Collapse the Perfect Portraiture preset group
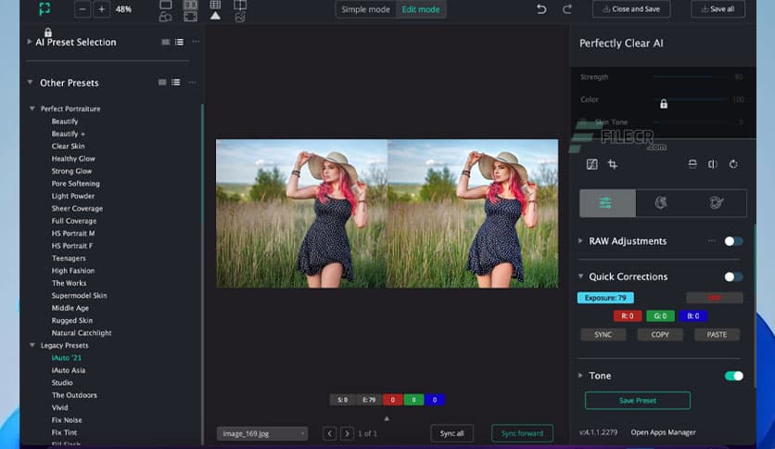The width and height of the screenshot is (775, 449). point(32,109)
